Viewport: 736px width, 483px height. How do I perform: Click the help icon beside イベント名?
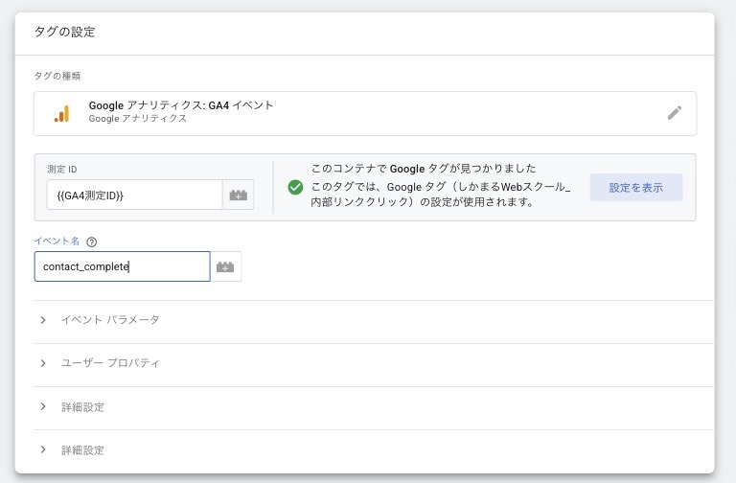point(92,241)
